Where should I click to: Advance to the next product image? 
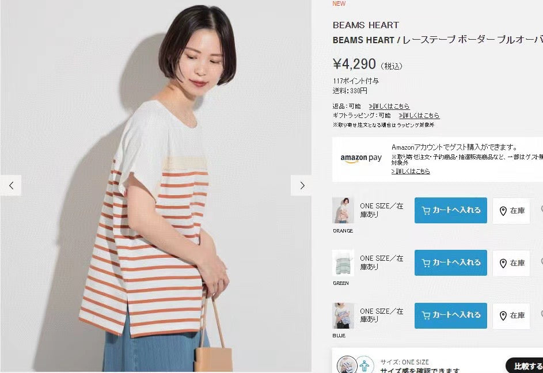pos(302,185)
